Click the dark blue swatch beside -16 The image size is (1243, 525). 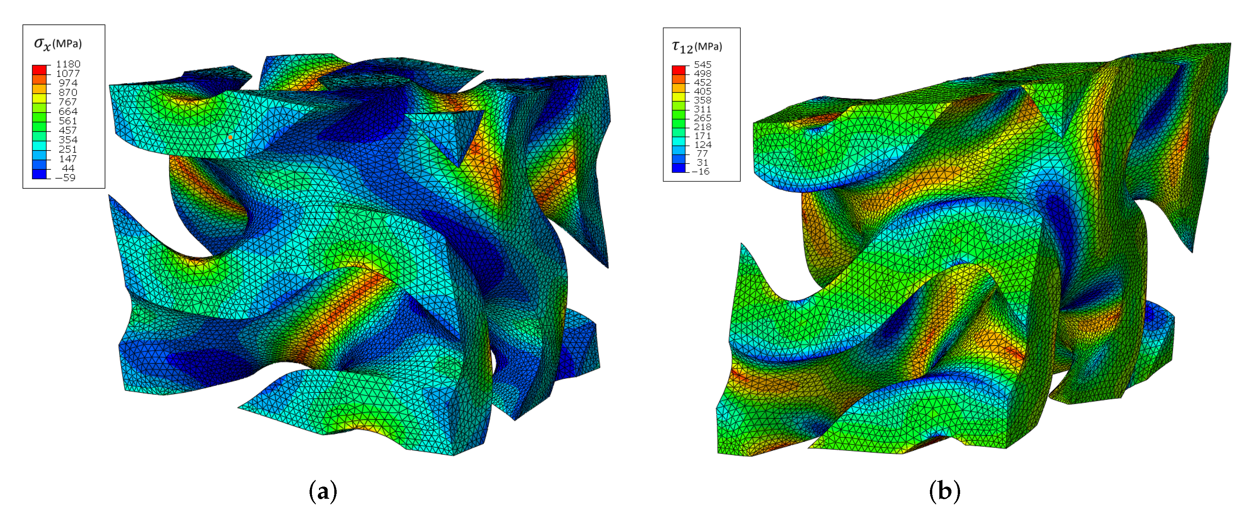pos(678,168)
